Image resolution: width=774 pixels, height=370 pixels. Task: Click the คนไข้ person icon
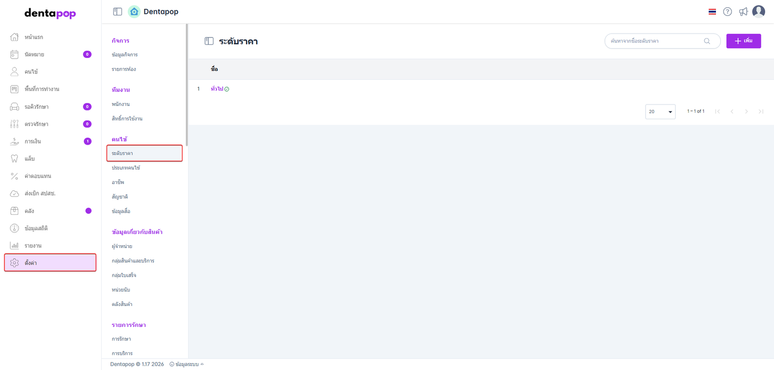coord(15,72)
